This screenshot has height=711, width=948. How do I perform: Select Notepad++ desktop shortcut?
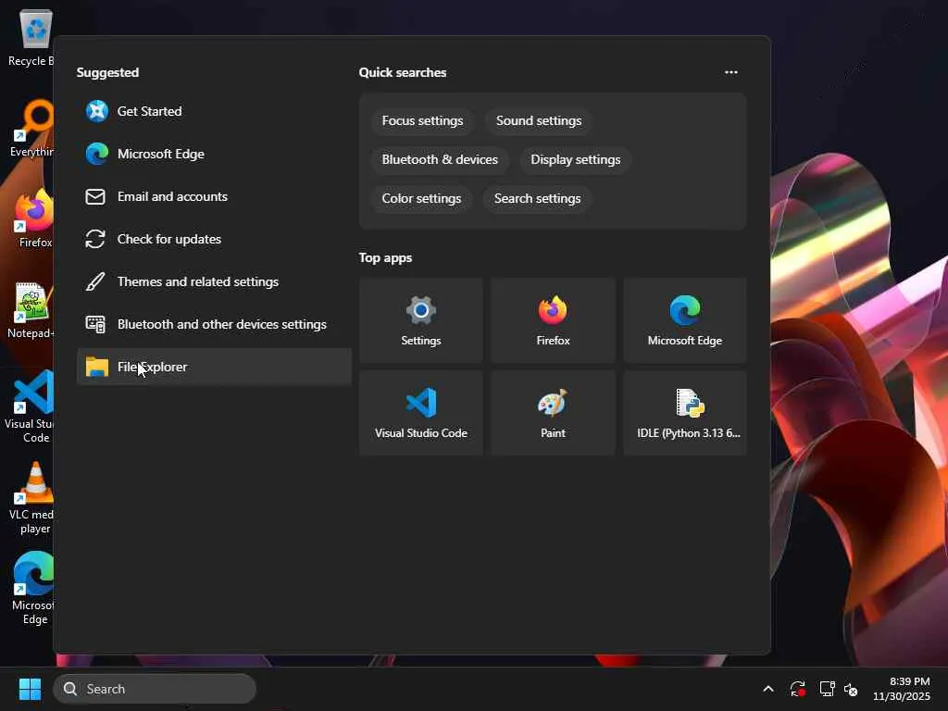[x=31, y=309]
